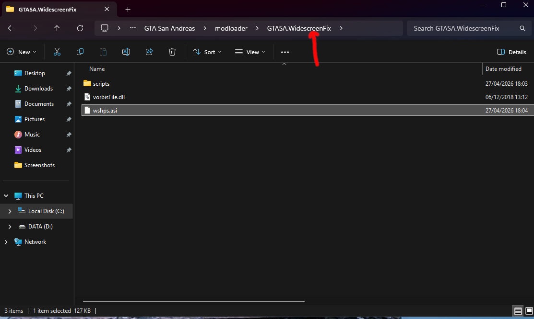Image resolution: width=534 pixels, height=319 pixels.
Task: Cut the selected file with scissors icon
Action: [x=57, y=52]
